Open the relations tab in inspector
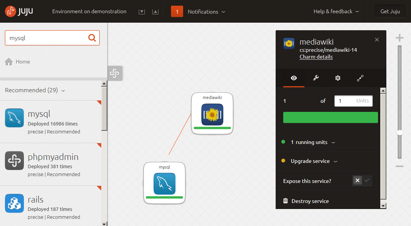The height and width of the screenshot is (226, 411). pos(360,78)
